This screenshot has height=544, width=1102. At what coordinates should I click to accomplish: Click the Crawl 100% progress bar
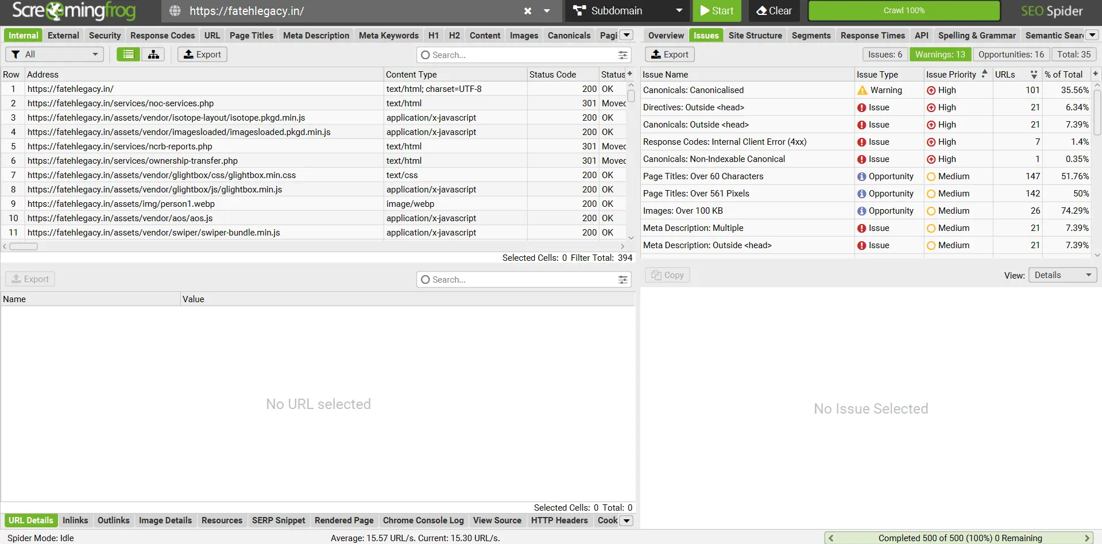[x=904, y=11]
